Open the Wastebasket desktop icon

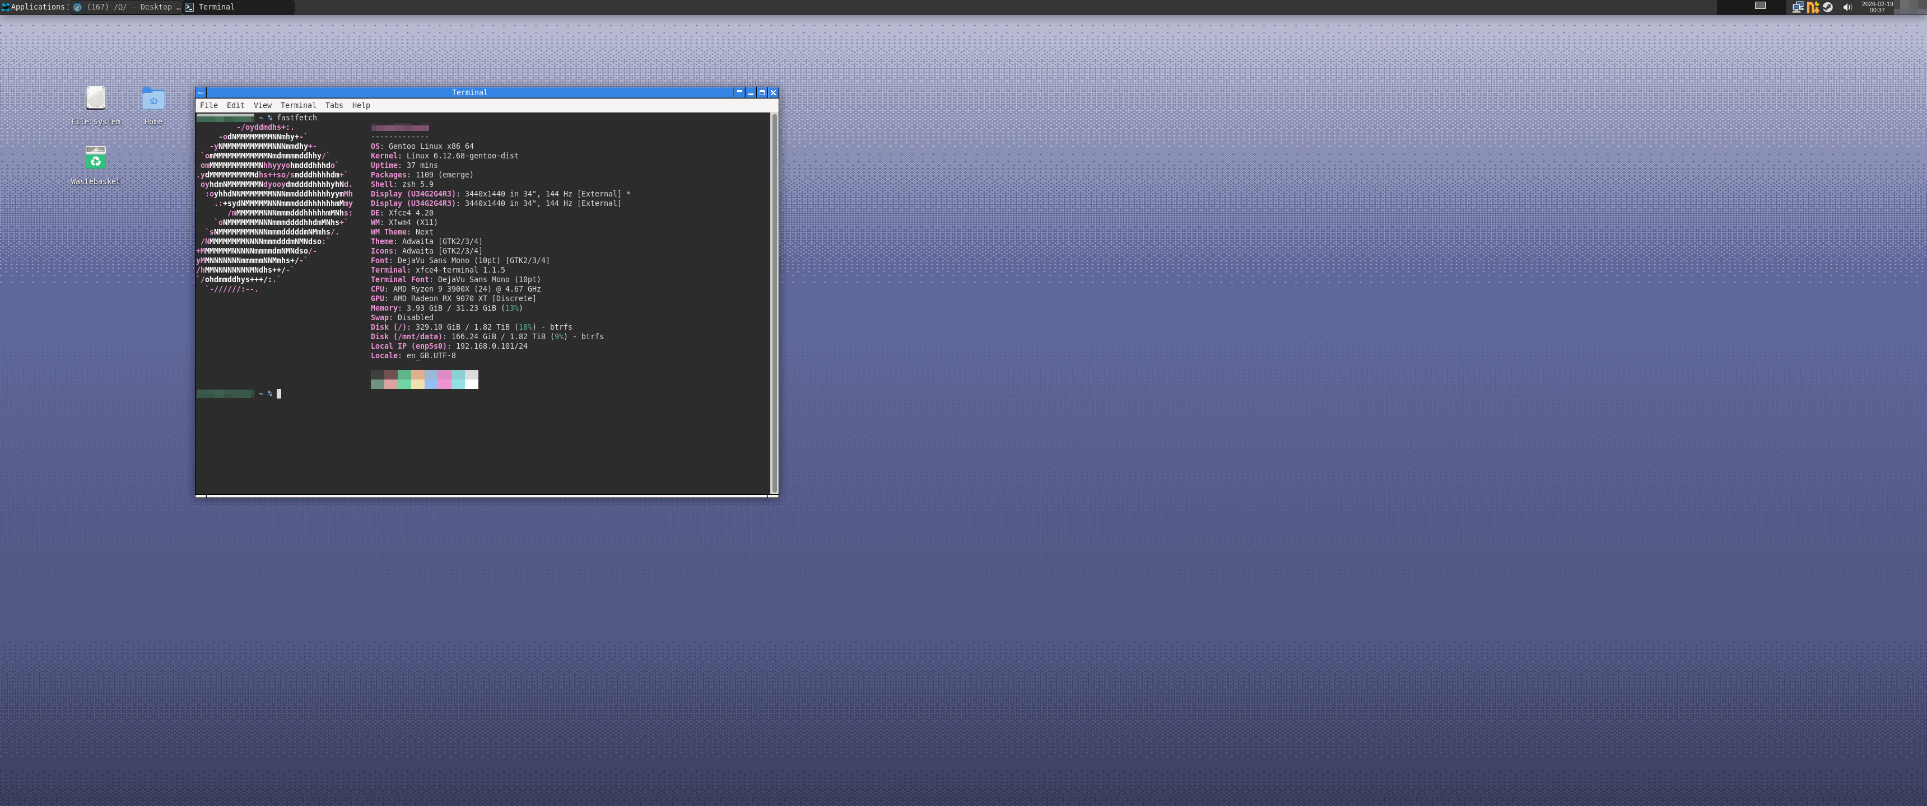[95, 158]
